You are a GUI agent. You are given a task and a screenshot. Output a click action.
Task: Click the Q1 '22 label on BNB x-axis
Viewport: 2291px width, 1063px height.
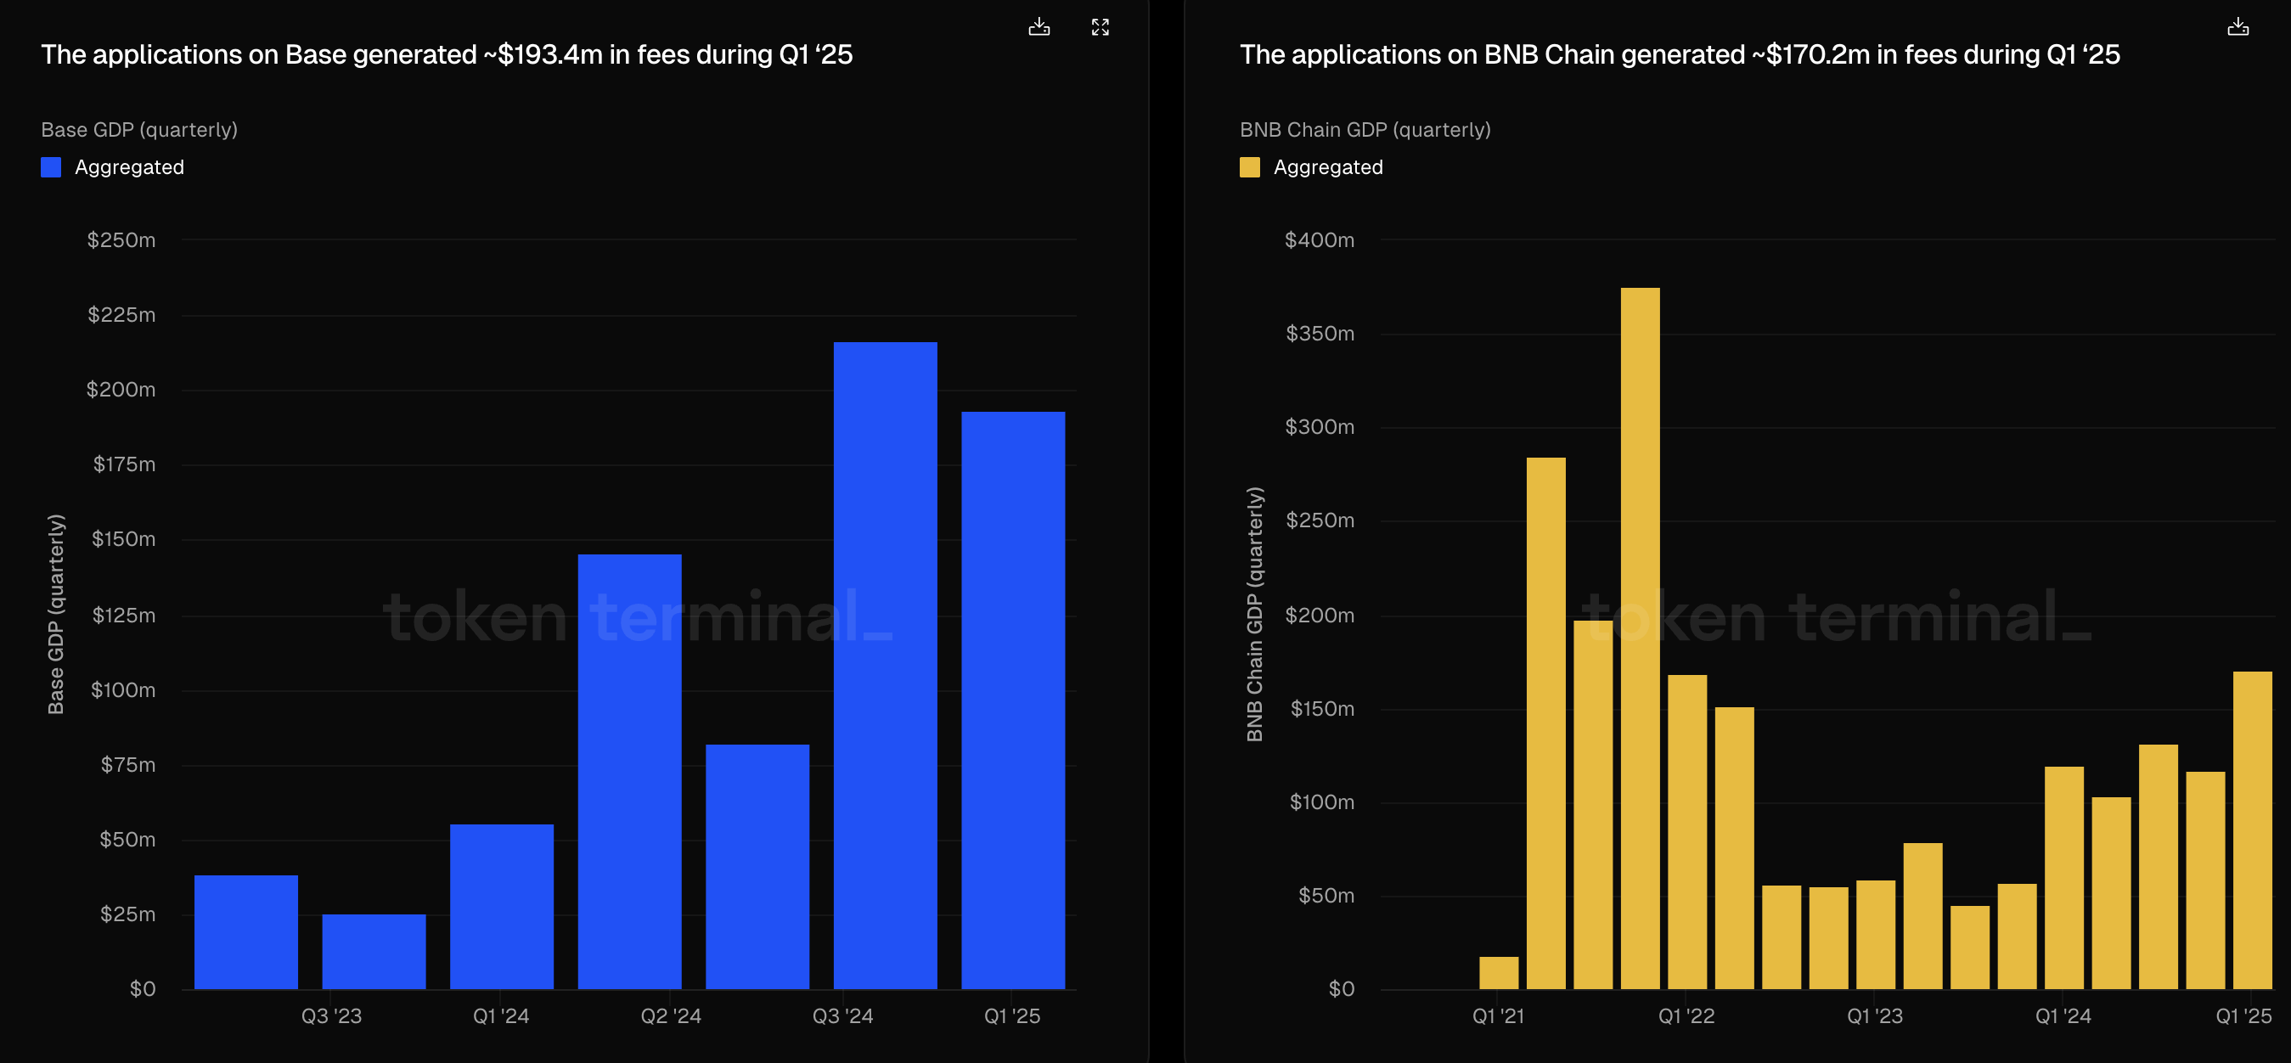(1686, 1015)
